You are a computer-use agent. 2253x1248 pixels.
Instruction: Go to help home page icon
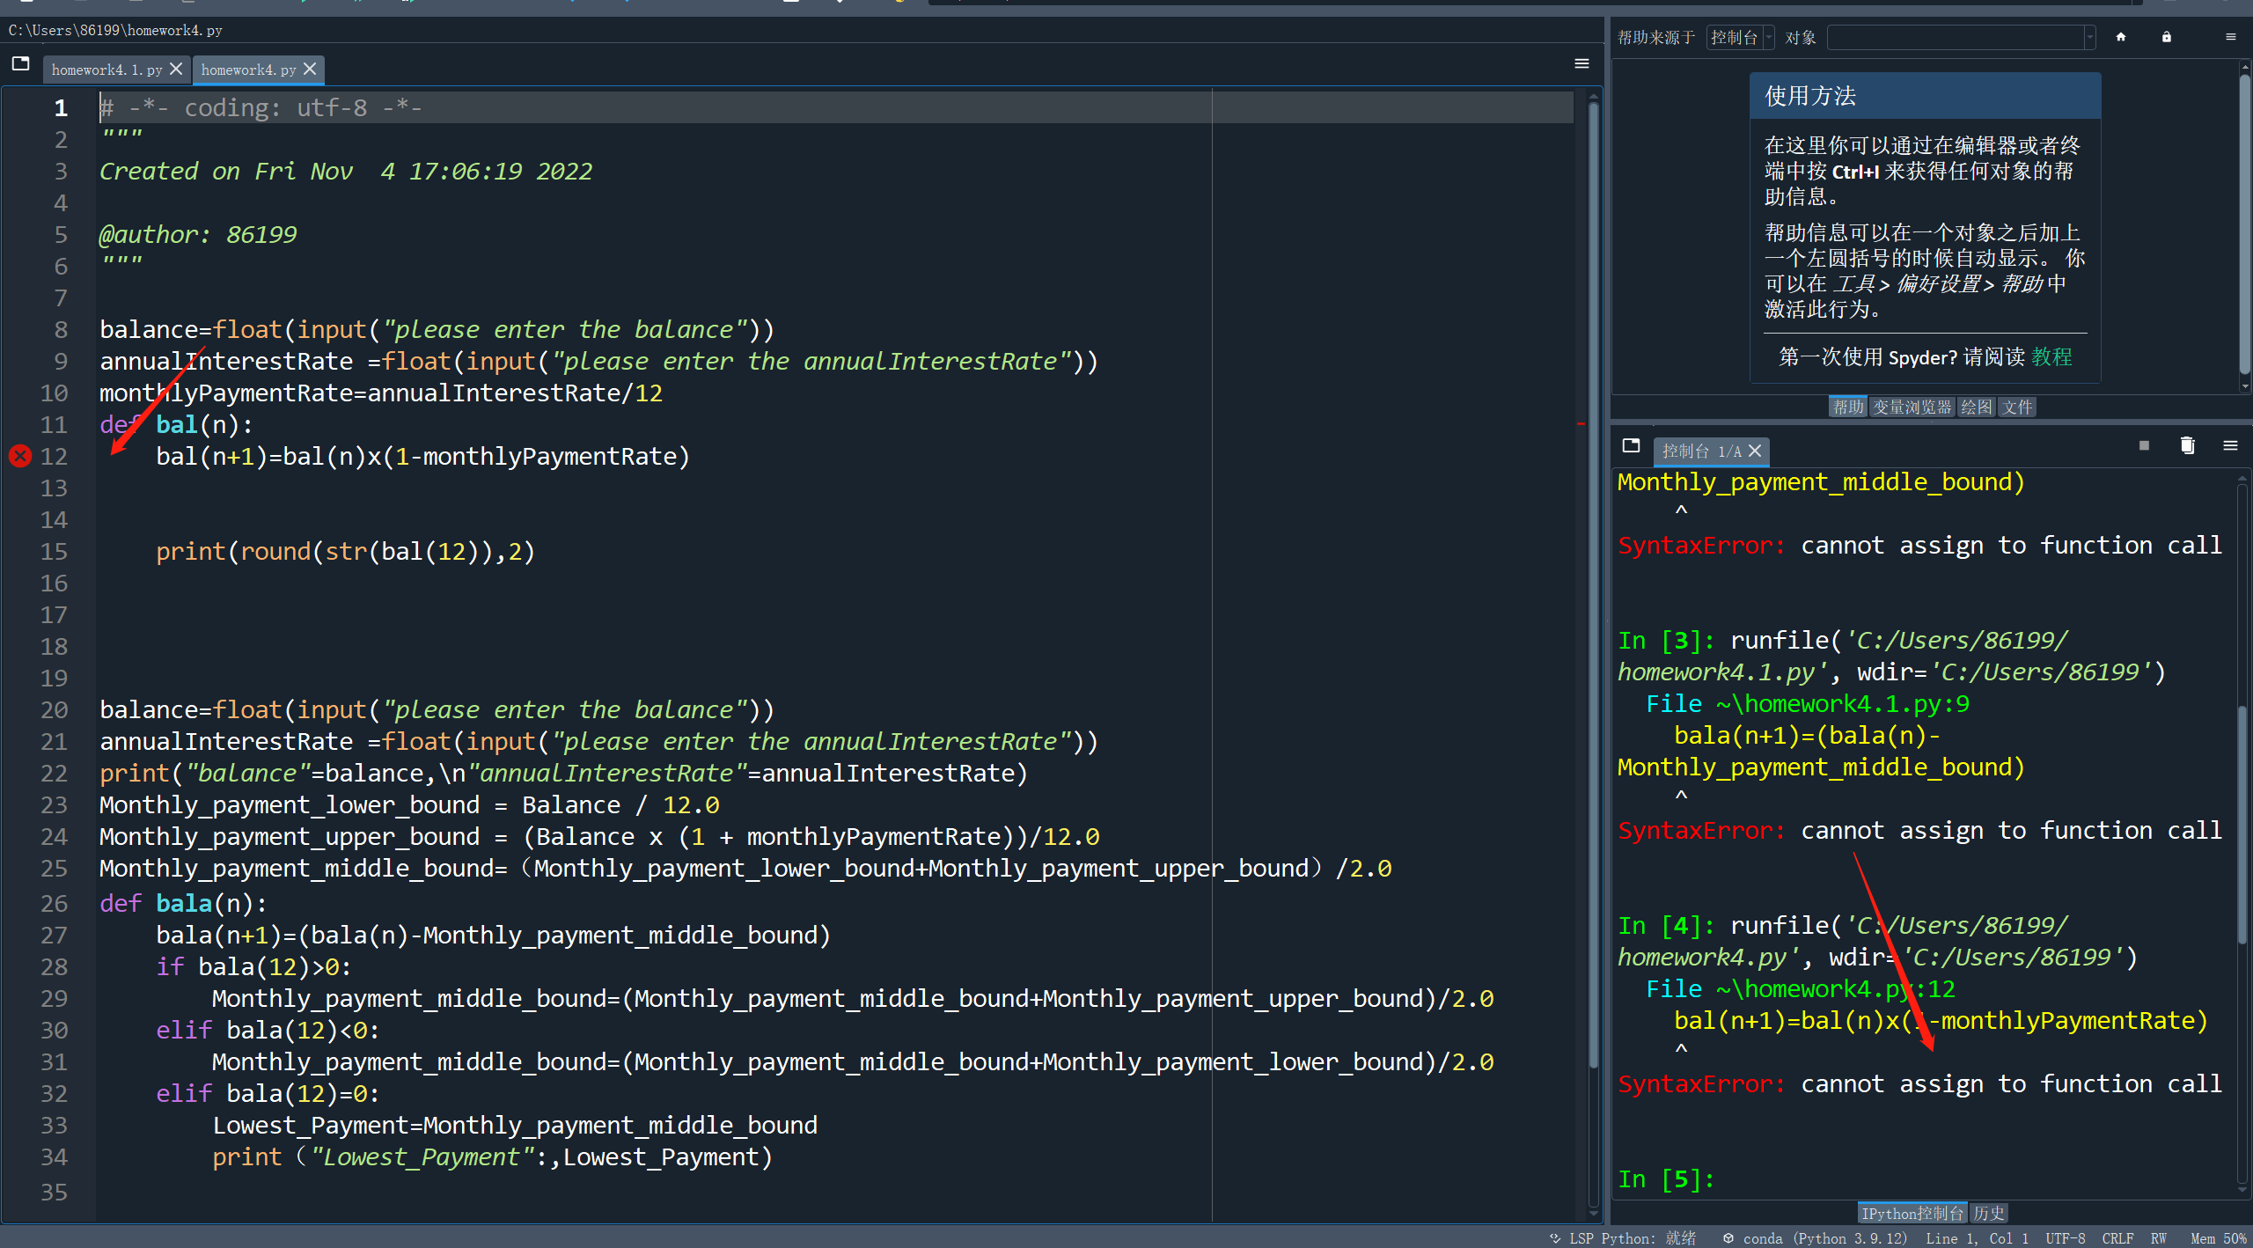click(x=2121, y=37)
